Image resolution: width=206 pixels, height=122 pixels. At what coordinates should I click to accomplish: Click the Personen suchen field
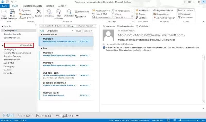point(186,10)
